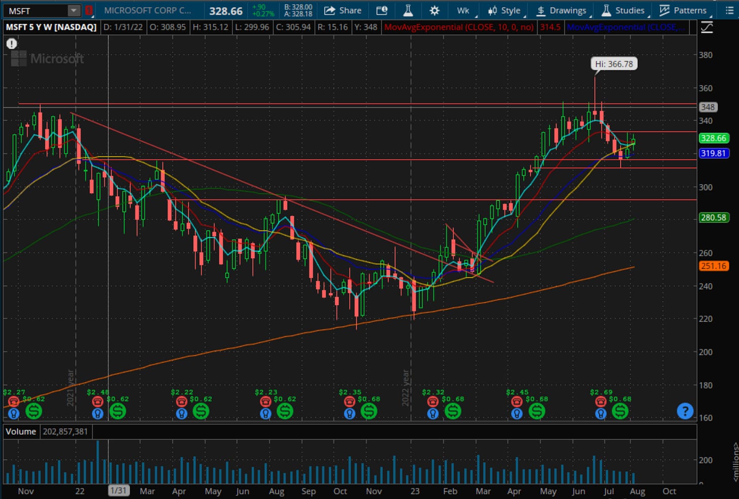Click the red icon beside the symbol box
The image size is (739, 499).
click(89, 10)
